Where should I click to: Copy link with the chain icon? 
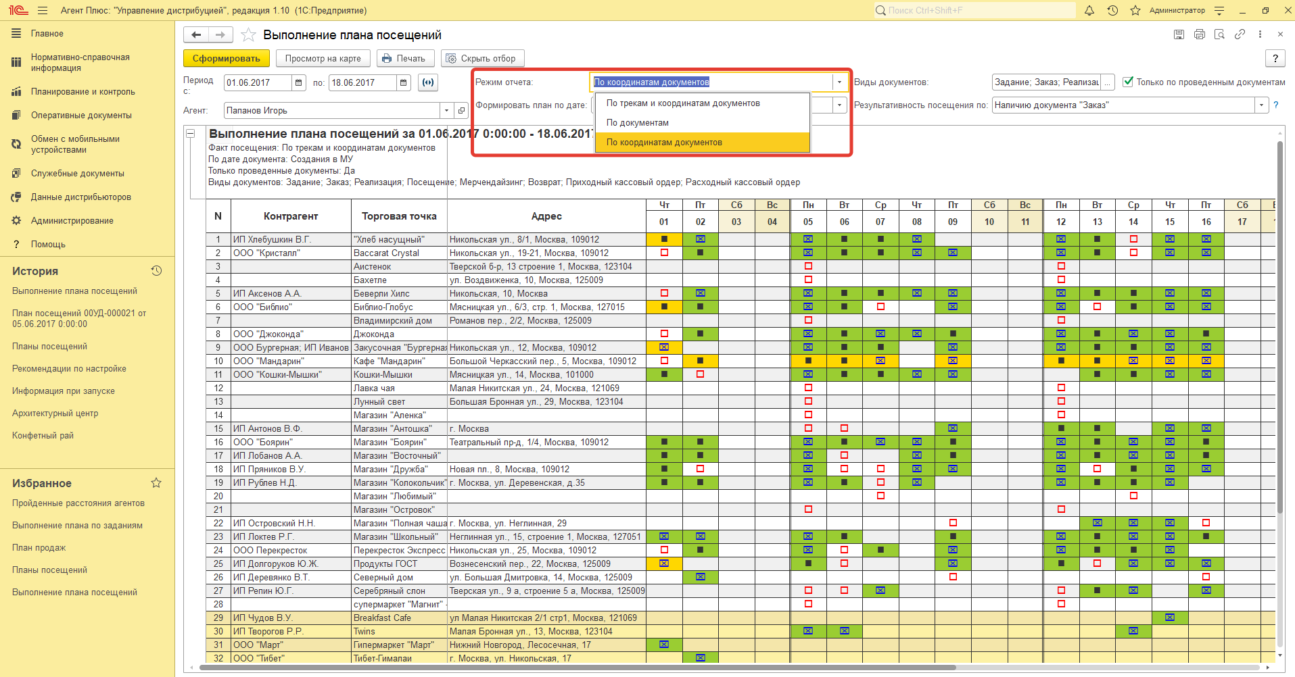(1240, 34)
